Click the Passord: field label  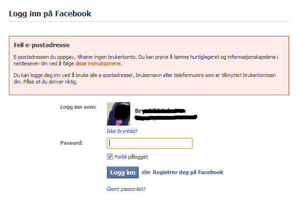pos(71,143)
